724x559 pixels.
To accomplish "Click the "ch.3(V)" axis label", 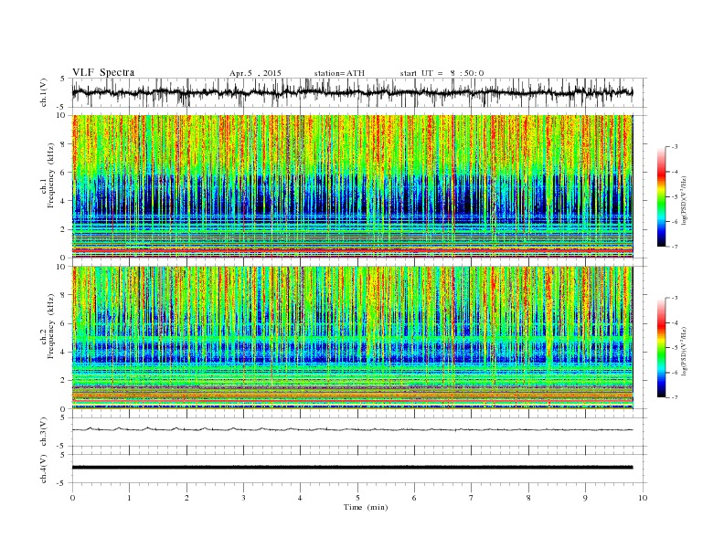I will pyautogui.click(x=44, y=432).
